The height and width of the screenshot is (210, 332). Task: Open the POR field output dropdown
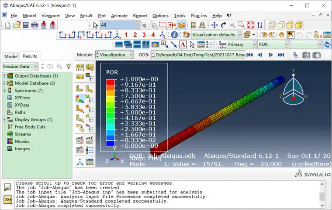coord(273,44)
